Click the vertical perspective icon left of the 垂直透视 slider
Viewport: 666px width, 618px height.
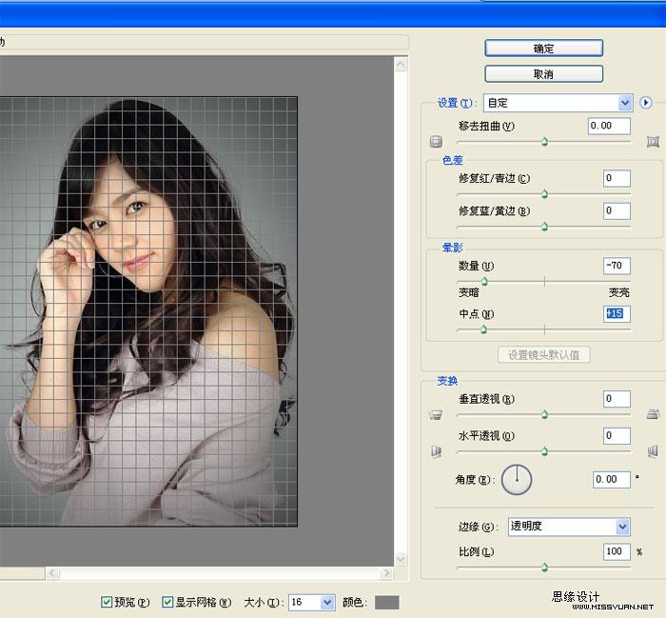pyautogui.click(x=436, y=414)
